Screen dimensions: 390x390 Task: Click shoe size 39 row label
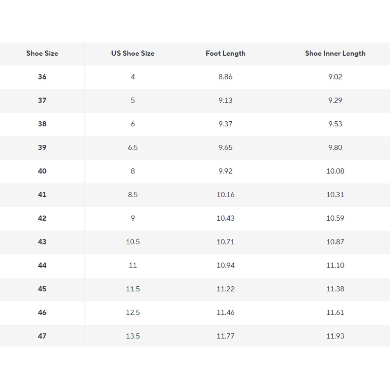point(42,147)
